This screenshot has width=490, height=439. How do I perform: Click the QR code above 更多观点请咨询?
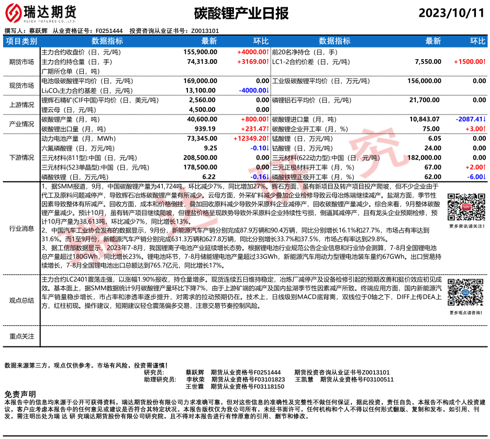click(x=463, y=294)
